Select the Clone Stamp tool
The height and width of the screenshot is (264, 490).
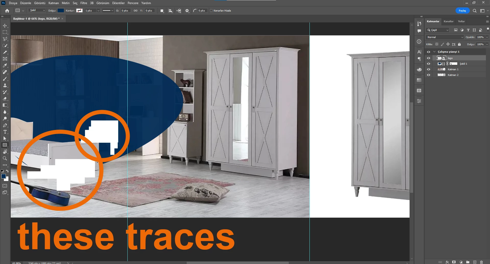point(5,85)
